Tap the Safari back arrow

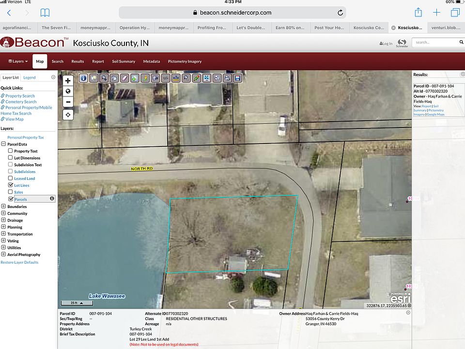click(9, 13)
